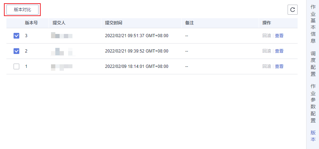This screenshot has width=319, height=149.
Task: Click 查看 for version 3
Action: pos(279,36)
